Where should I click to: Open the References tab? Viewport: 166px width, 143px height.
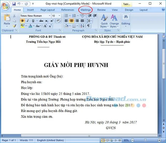[68, 10]
